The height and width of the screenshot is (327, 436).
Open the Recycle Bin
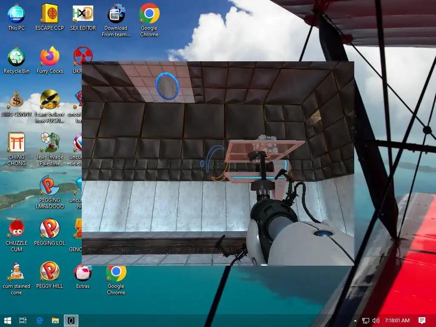point(17,60)
